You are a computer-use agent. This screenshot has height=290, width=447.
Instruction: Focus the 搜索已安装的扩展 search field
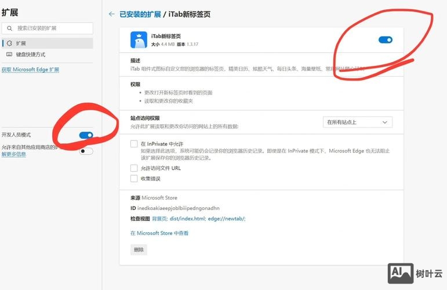point(48,28)
